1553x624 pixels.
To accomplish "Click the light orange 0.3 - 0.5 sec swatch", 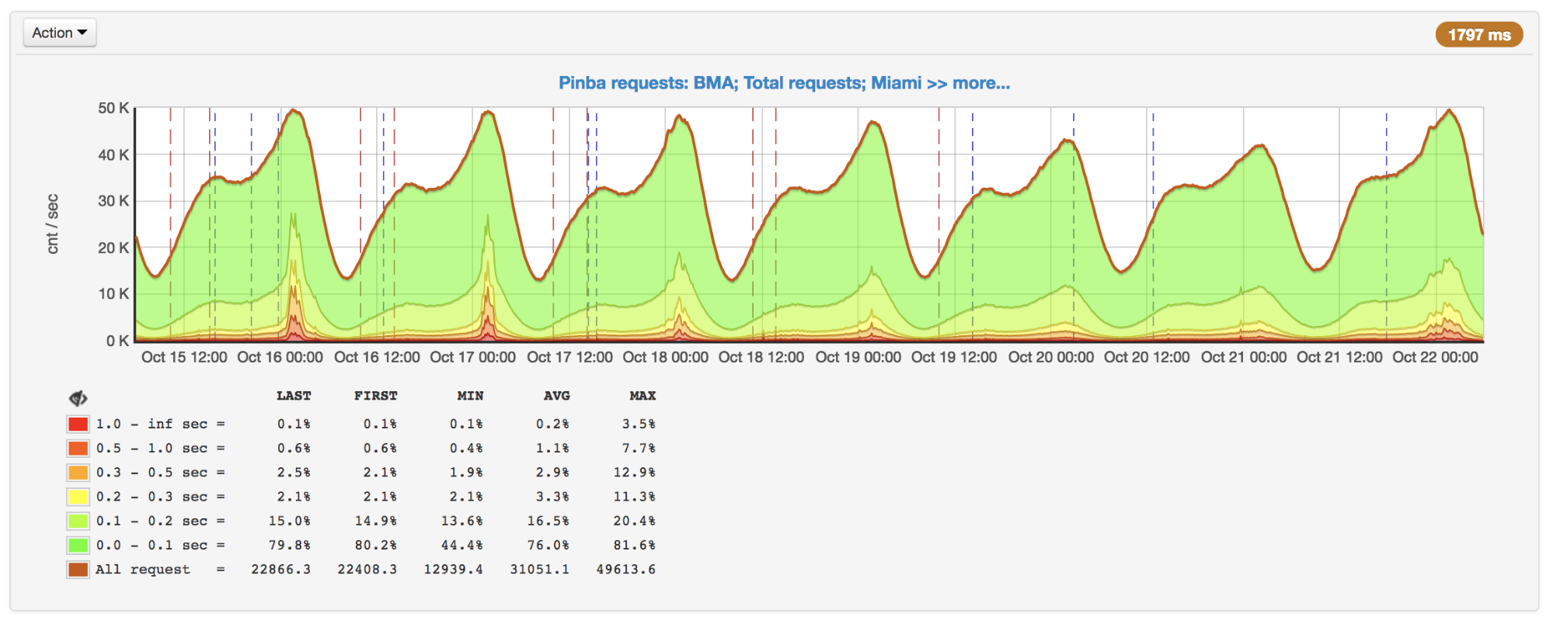I will (x=78, y=472).
